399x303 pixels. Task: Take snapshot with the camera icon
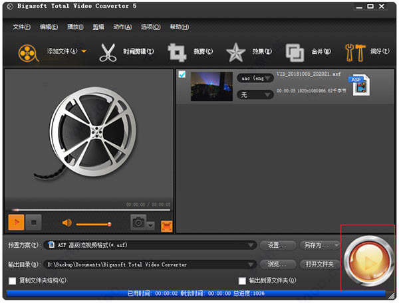[x=138, y=223]
